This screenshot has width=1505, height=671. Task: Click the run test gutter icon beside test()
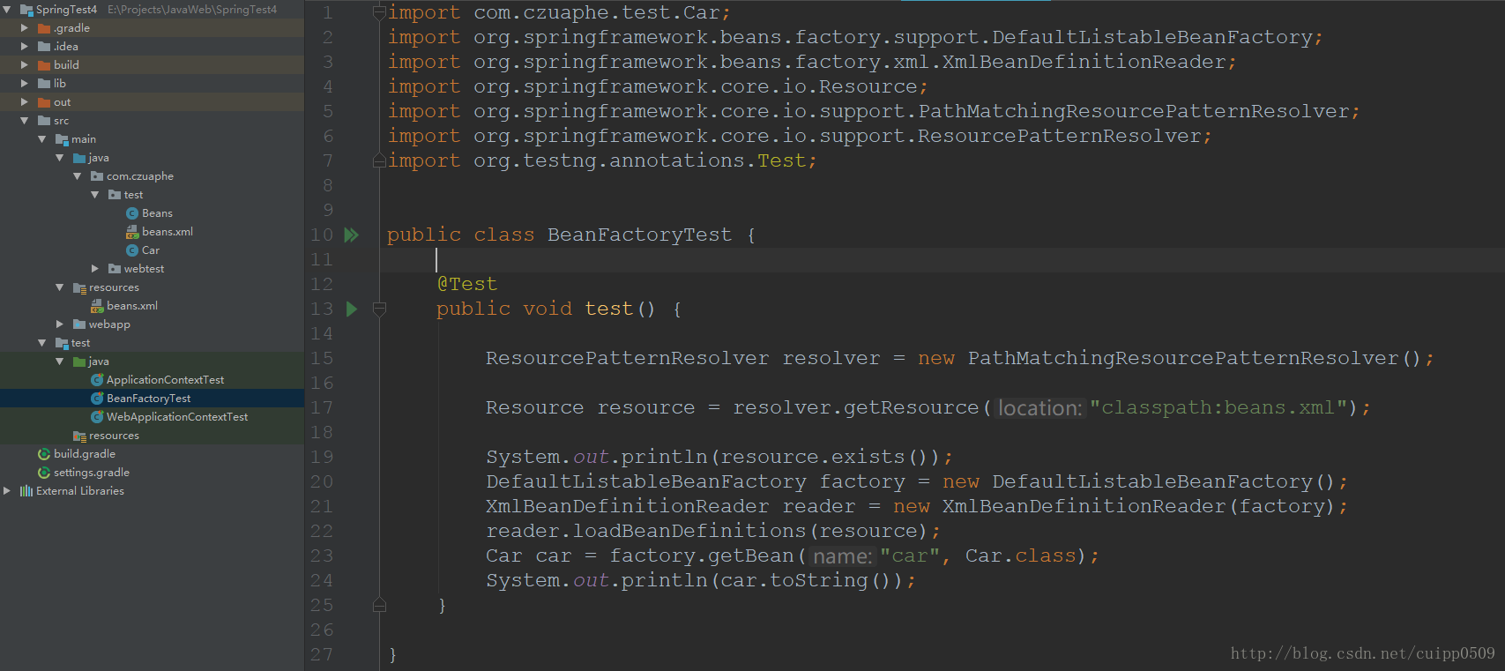pyautogui.click(x=352, y=309)
